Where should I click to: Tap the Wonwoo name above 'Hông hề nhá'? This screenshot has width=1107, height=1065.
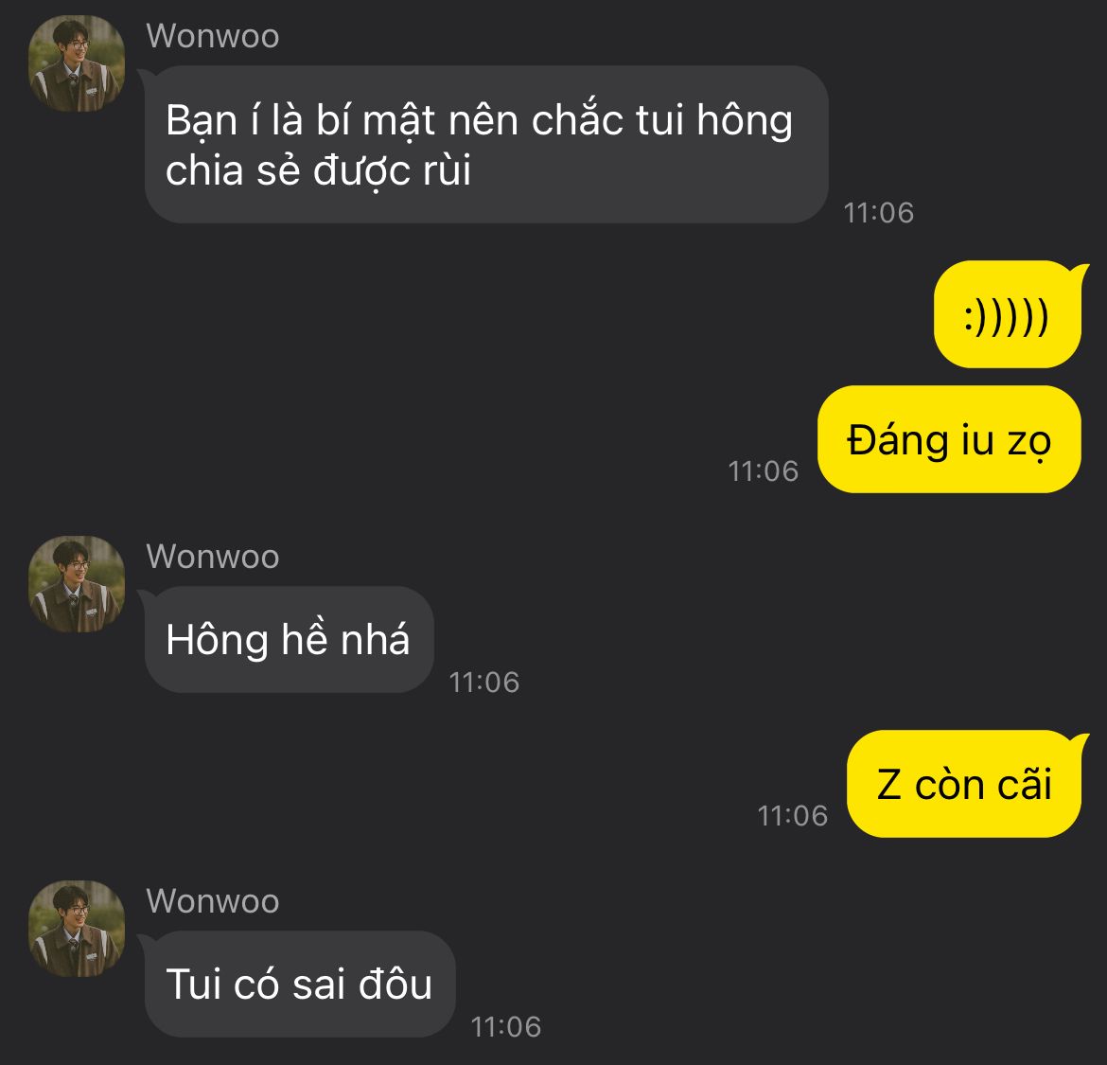pos(213,557)
